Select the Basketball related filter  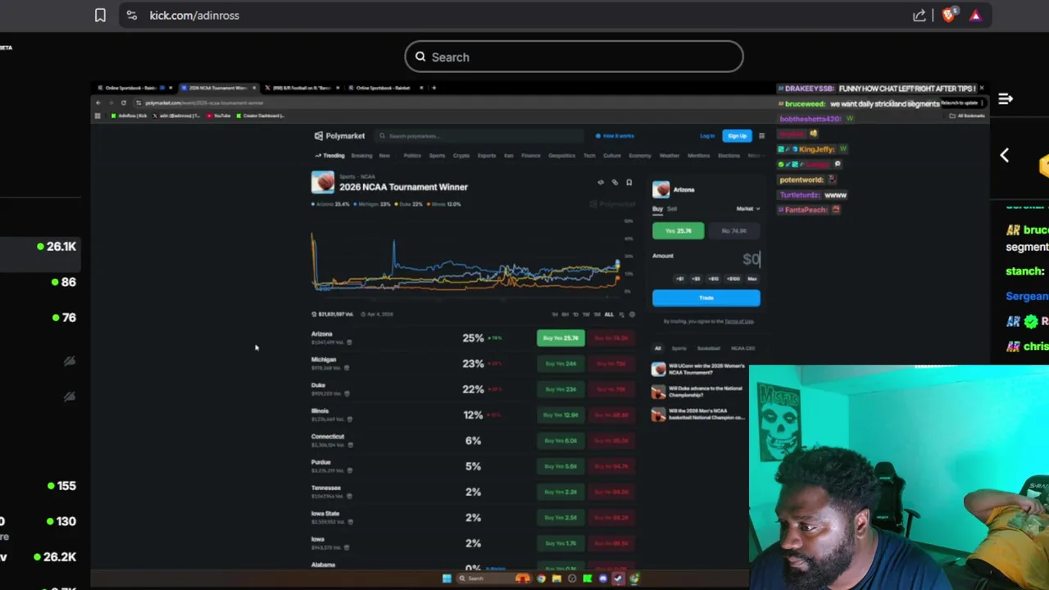pyautogui.click(x=708, y=348)
